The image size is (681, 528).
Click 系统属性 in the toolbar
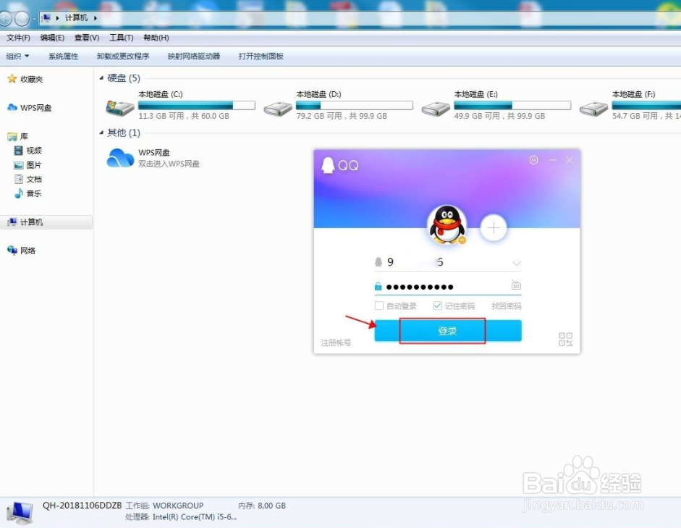tap(64, 56)
